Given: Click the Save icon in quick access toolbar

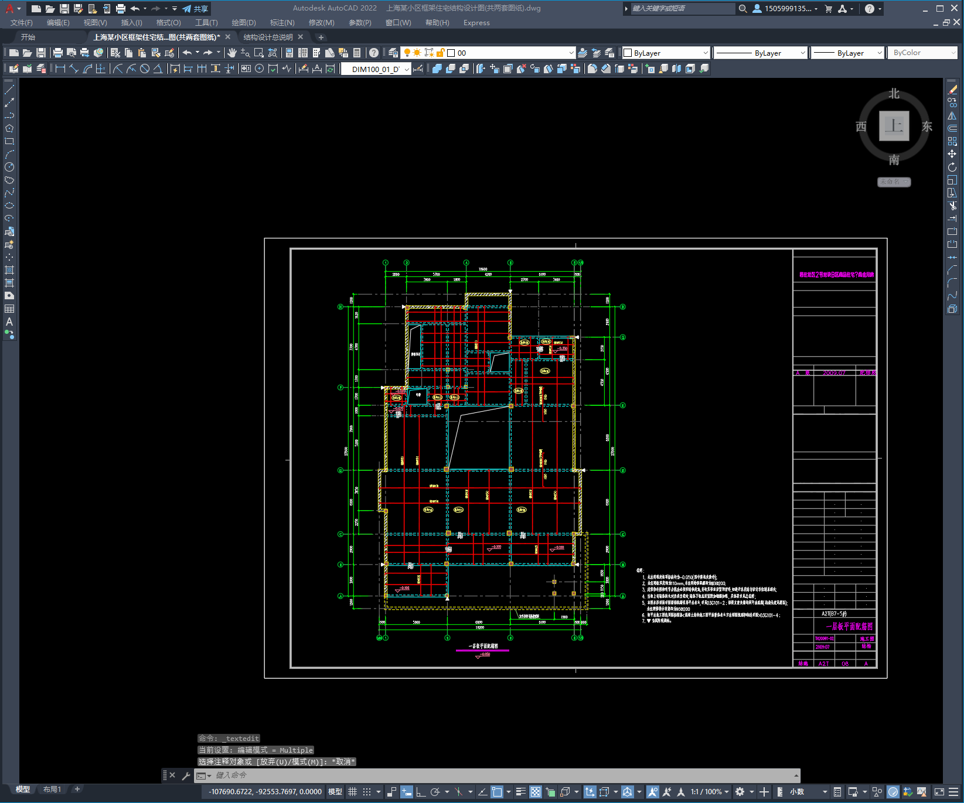Looking at the screenshot, I should (x=64, y=9).
